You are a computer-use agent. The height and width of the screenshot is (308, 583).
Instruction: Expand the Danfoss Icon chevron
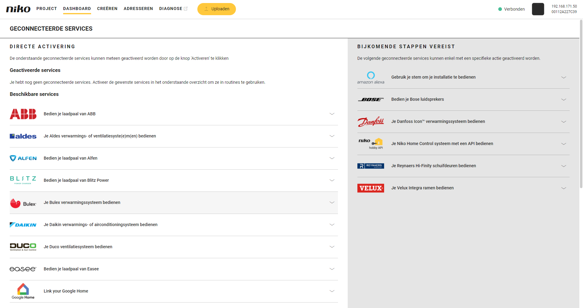point(564,121)
